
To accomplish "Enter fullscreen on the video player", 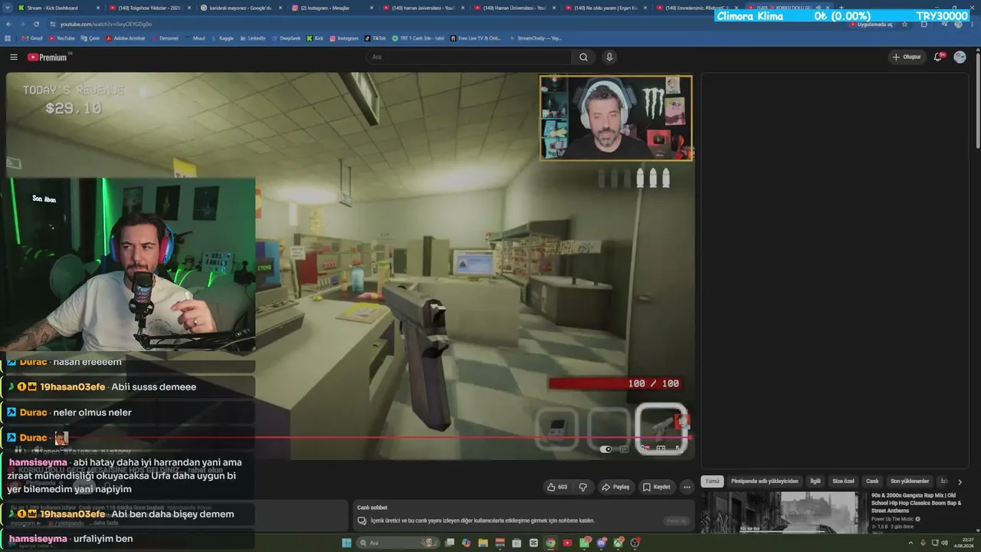I will 678,449.
